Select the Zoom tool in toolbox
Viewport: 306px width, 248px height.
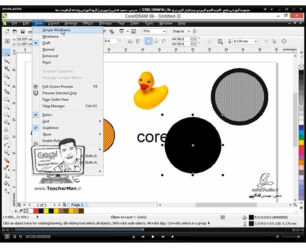click(6, 76)
